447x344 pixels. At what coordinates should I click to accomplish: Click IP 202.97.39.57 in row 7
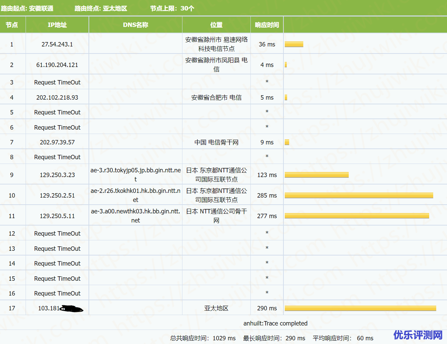57,142
